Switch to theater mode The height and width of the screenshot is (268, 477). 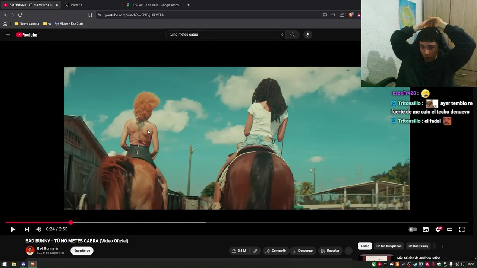point(450,229)
